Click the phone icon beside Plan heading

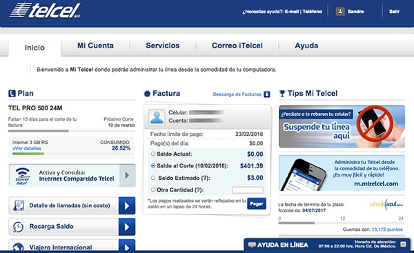pos(12,93)
